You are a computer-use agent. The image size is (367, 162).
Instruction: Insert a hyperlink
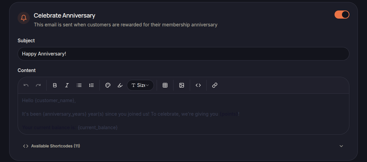(215, 85)
